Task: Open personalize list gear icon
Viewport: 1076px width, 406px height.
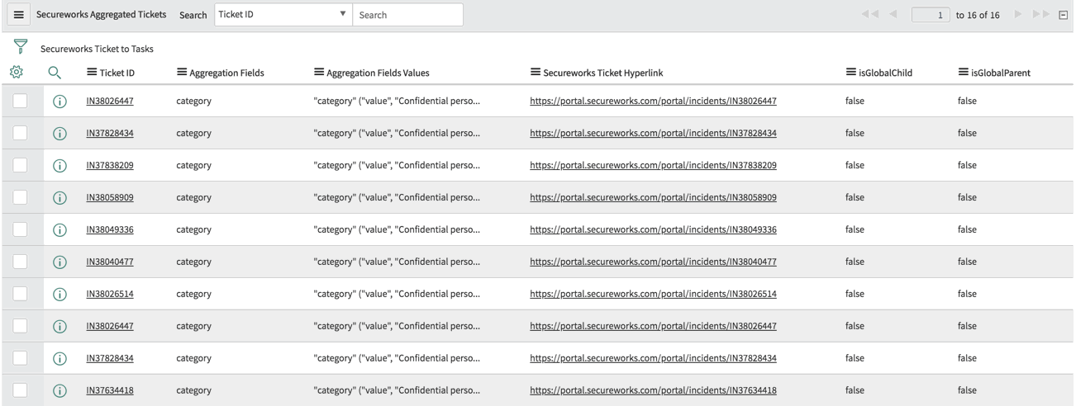Action: point(17,73)
